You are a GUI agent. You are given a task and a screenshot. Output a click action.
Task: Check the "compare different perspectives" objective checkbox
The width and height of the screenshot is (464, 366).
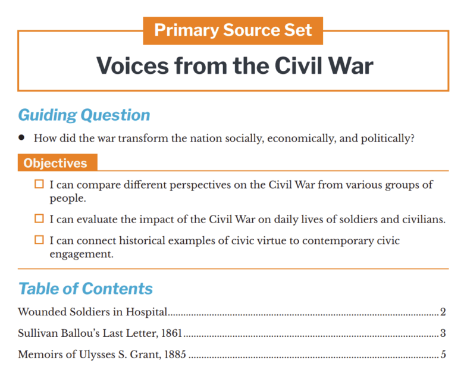tap(39, 185)
